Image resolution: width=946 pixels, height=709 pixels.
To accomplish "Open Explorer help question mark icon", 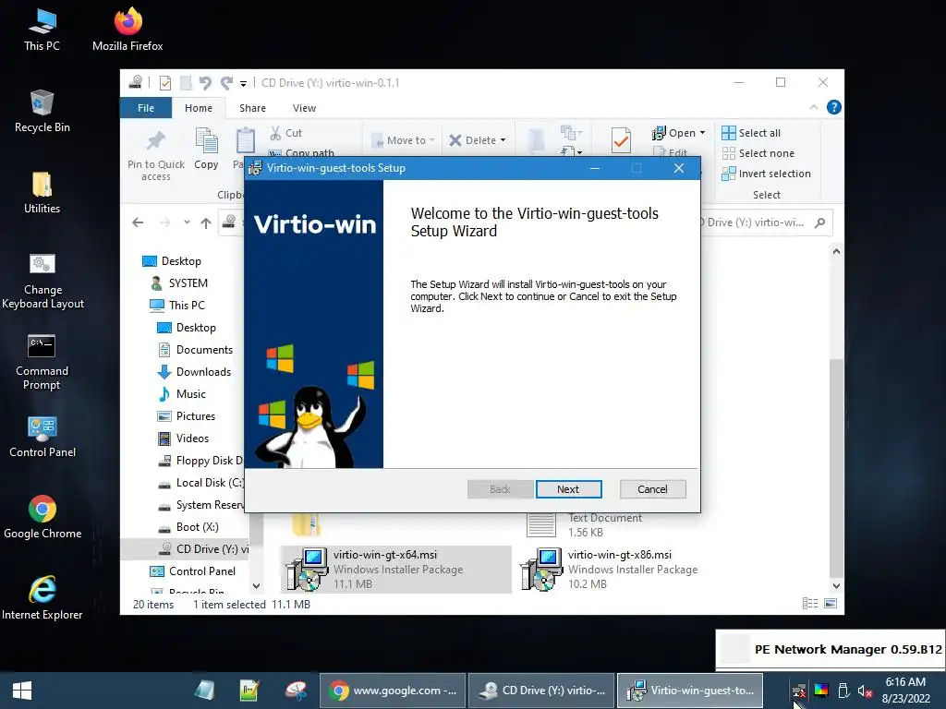I will click(x=834, y=107).
